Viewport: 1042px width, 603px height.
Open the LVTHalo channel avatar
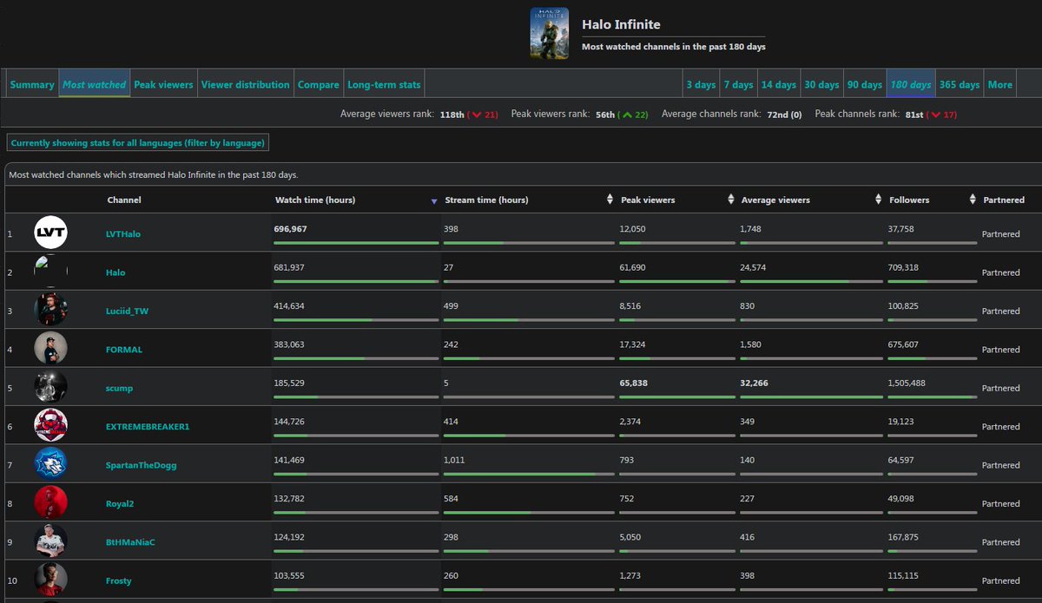click(x=50, y=233)
